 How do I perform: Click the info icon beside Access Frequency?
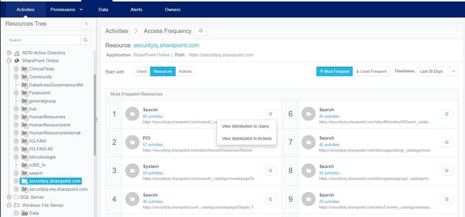click(201, 31)
